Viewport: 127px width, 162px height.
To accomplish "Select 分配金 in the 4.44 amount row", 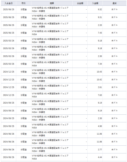I will (24, 157).
